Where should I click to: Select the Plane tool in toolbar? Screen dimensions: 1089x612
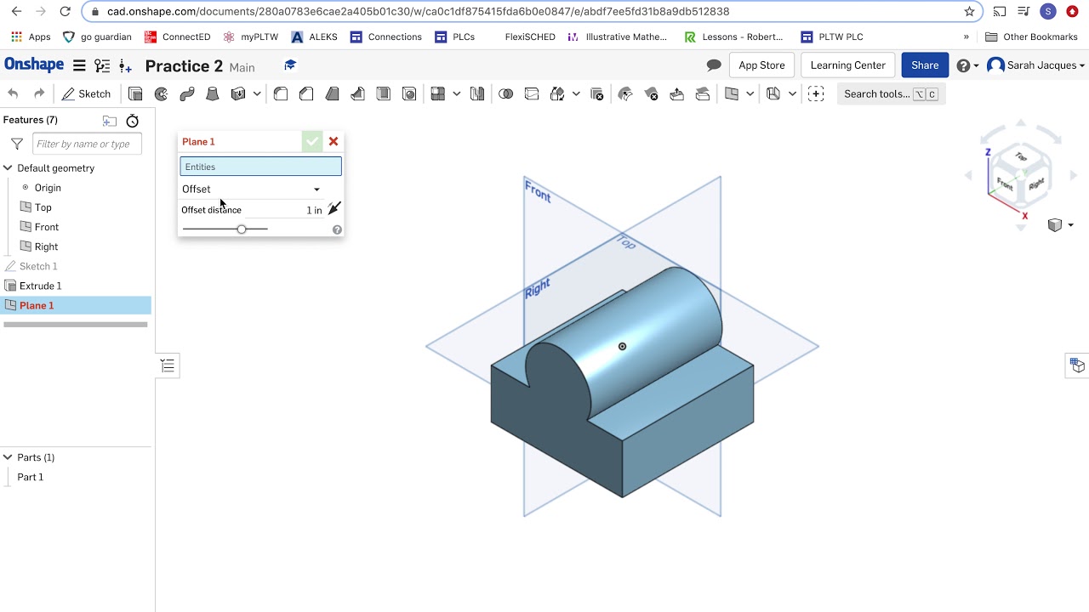coord(732,94)
